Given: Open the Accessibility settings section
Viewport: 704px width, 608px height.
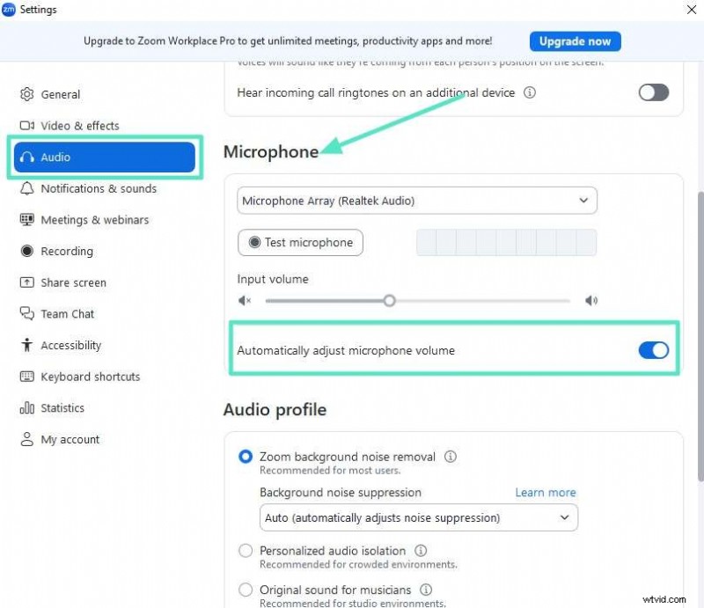Looking at the screenshot, I should [70, 345].
